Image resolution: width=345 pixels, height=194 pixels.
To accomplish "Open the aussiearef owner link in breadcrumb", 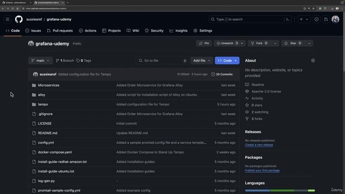I will pyautogui.click(x=34, y=19).
